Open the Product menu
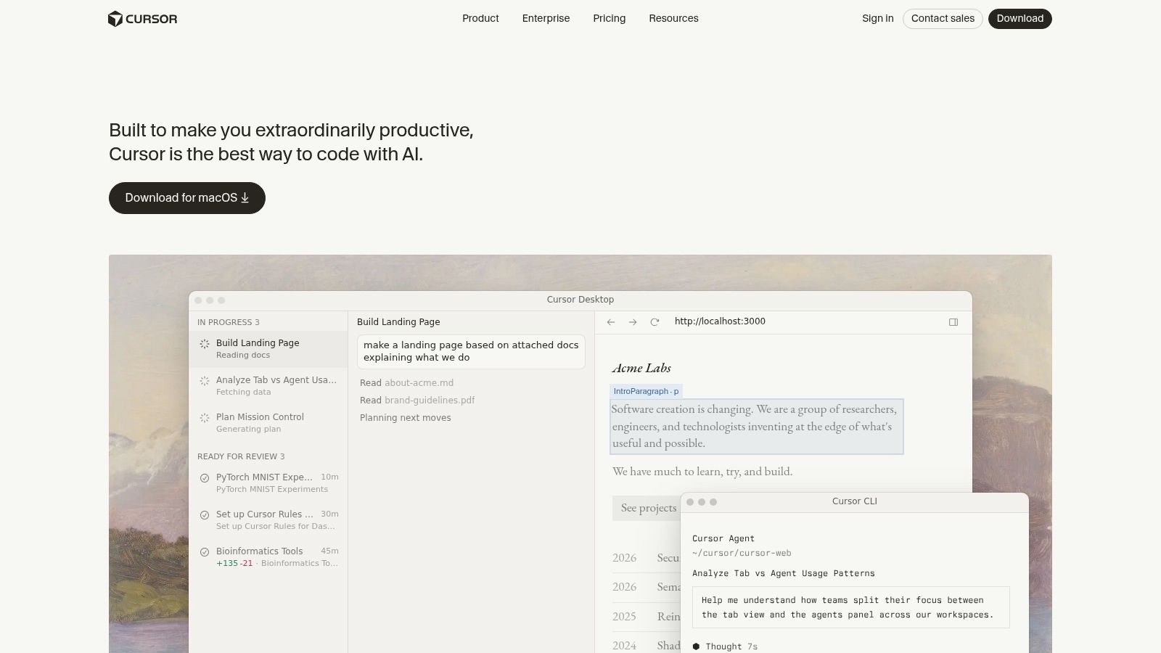This screenshot has height=653, width=1161. click(480, 18)
